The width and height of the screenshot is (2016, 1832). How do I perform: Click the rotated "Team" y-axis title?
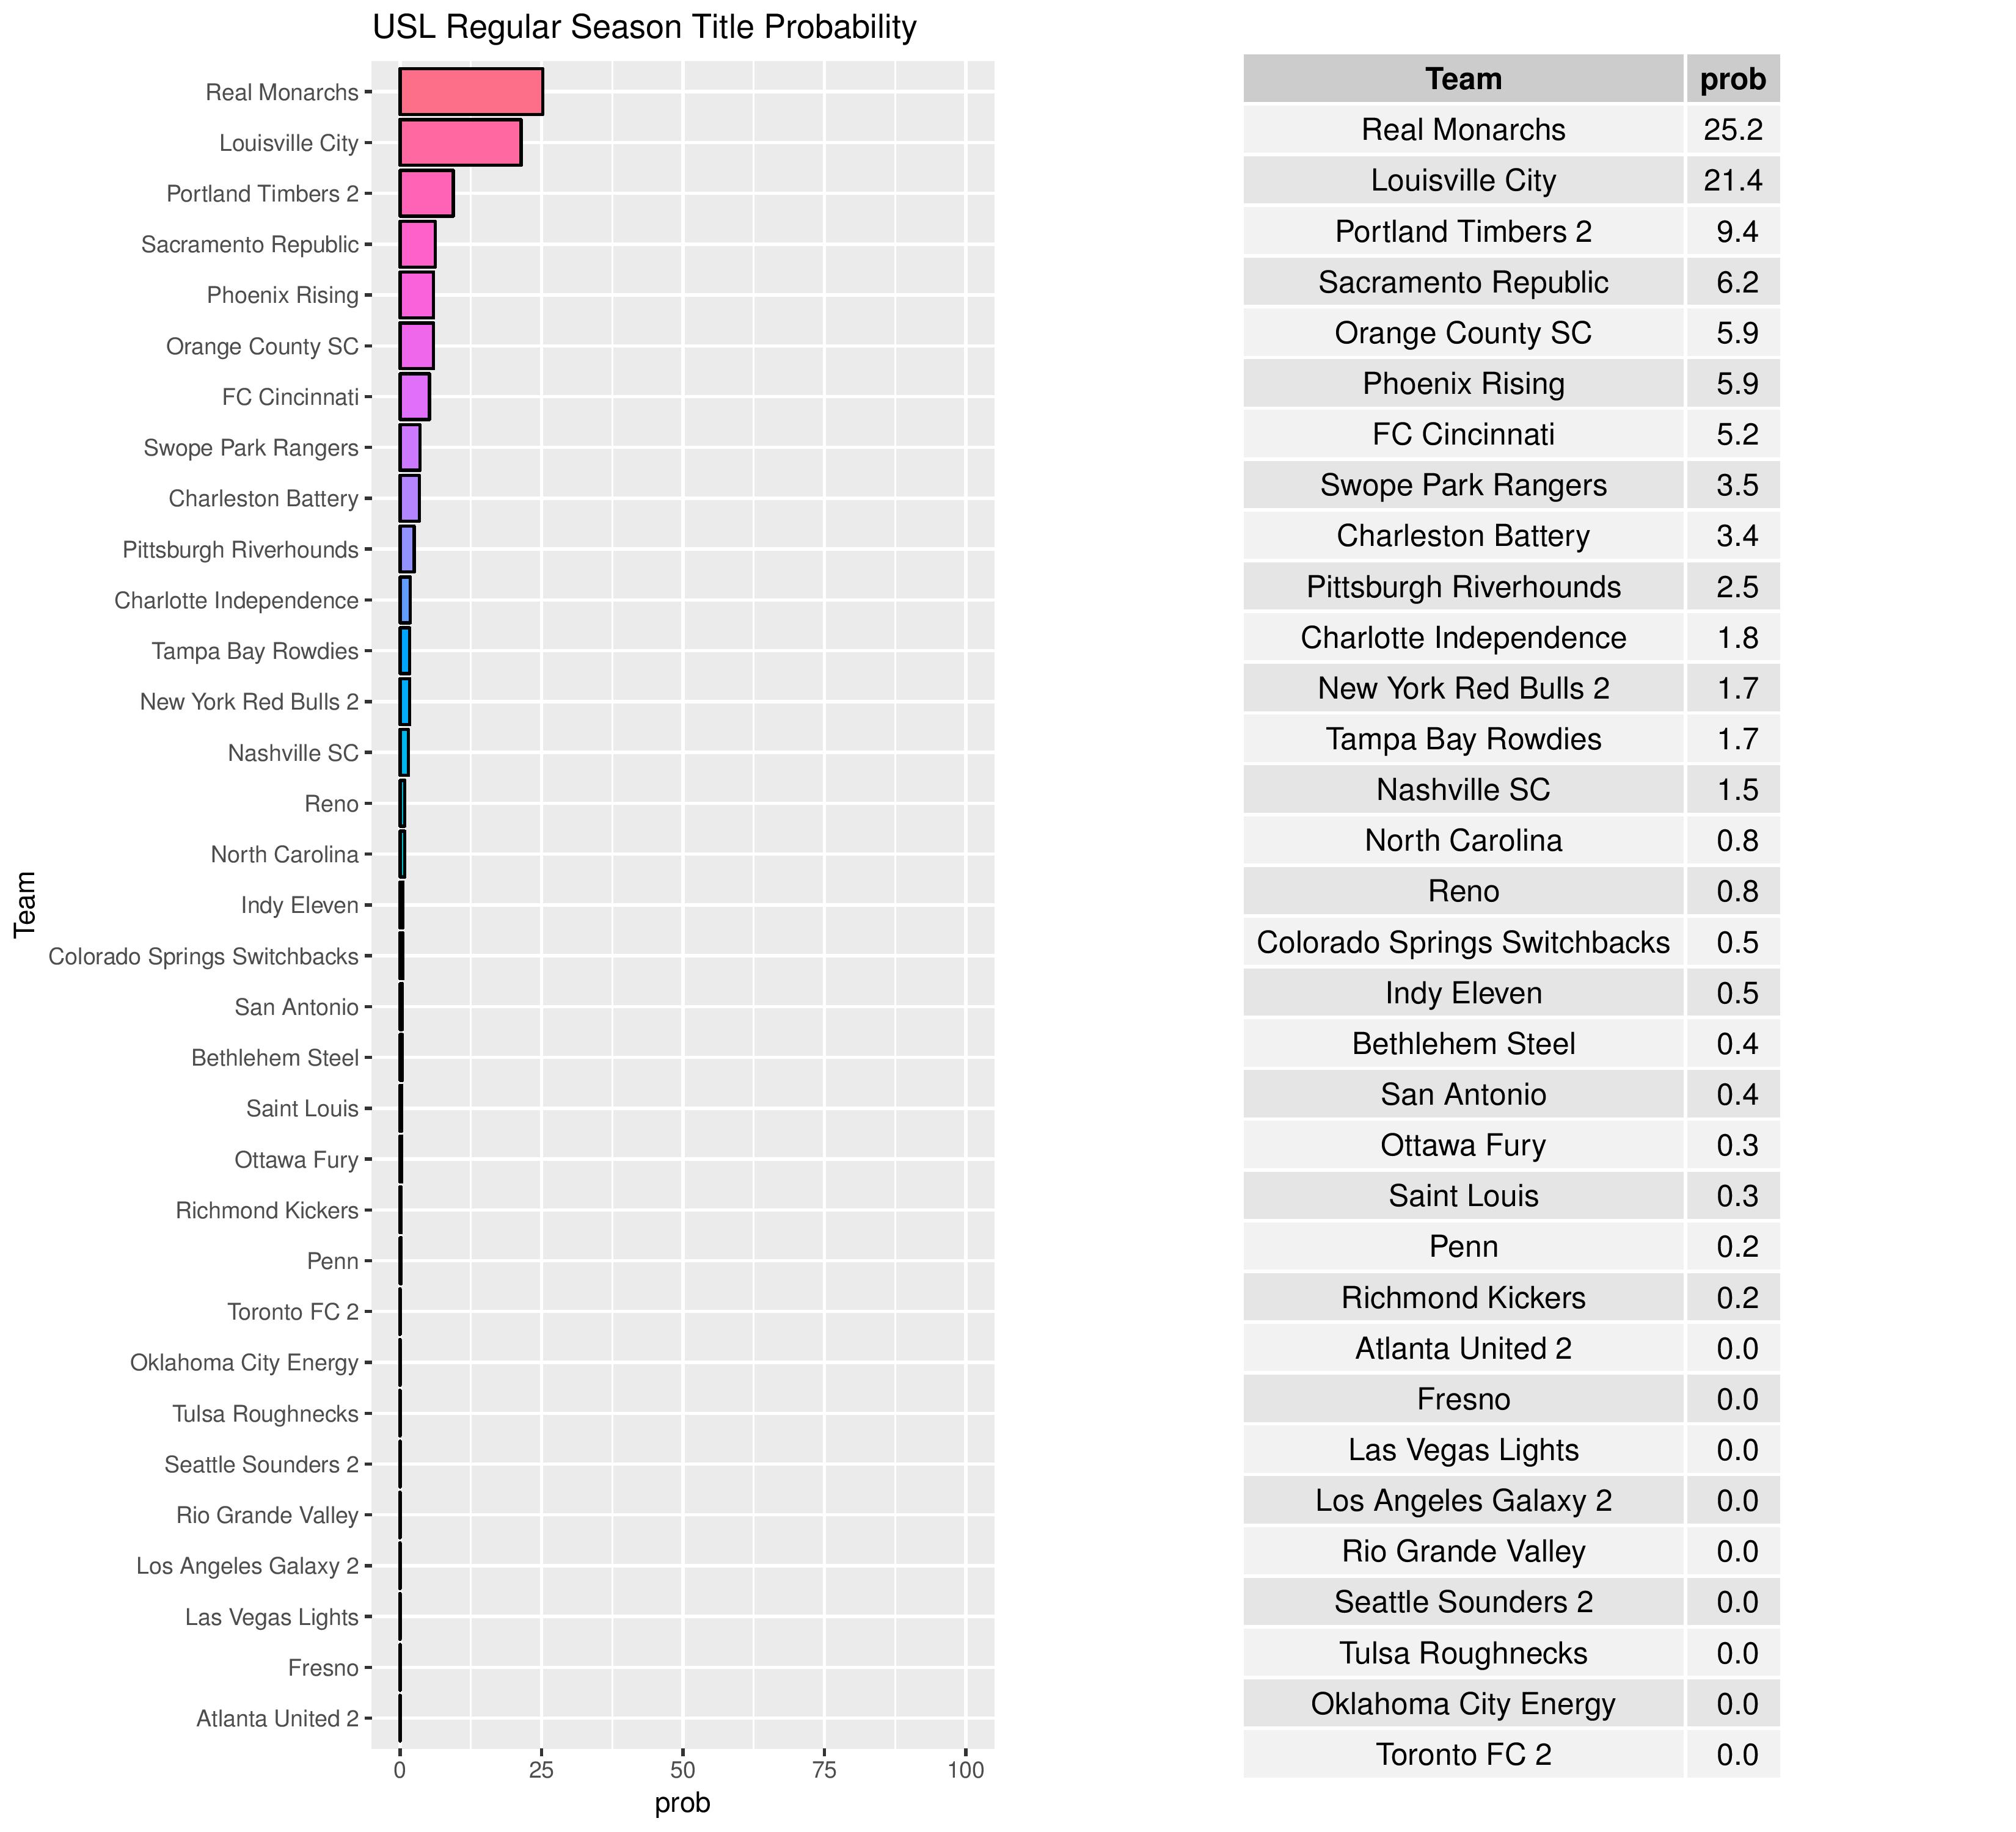(25, 904)
